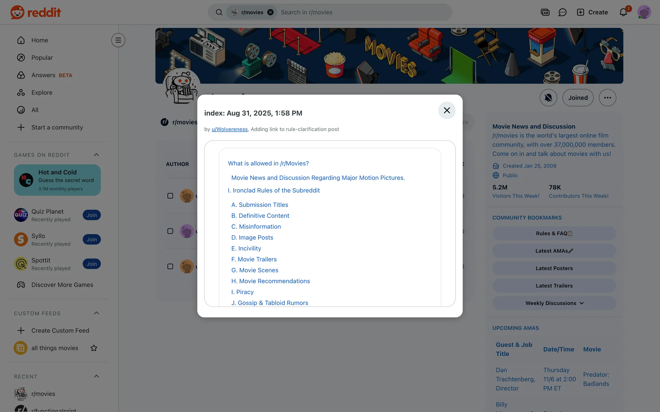Collapse the Games on Reddit section

tap(96, 155)
